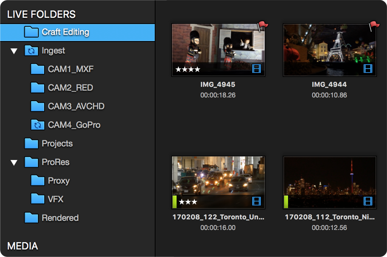Click the CAM3_AVCHD folder icon

[x=37, y=106]
